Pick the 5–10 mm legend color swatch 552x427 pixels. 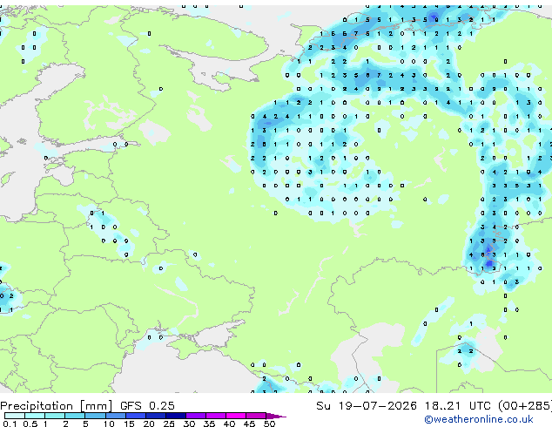[x=95, y=416]
